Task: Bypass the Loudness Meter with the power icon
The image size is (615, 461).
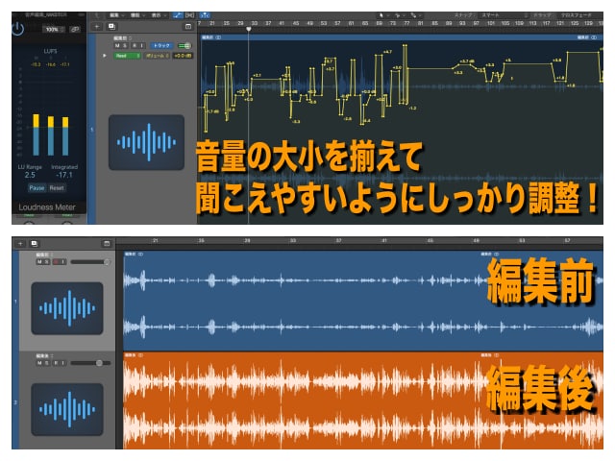Action: (17, 29)
